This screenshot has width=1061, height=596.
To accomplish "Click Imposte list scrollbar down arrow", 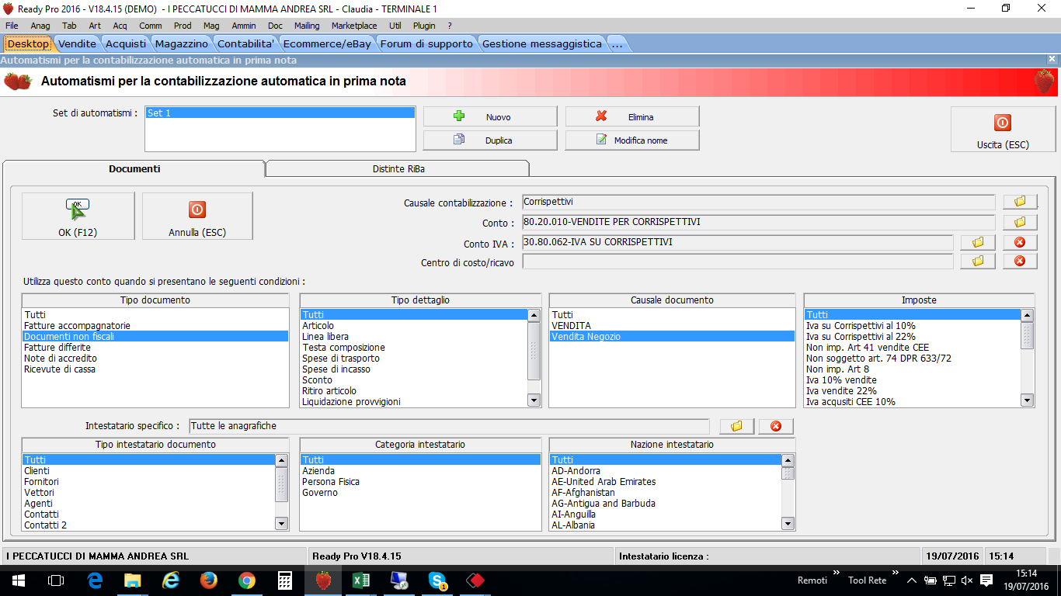I will [x=1027, y=400].
